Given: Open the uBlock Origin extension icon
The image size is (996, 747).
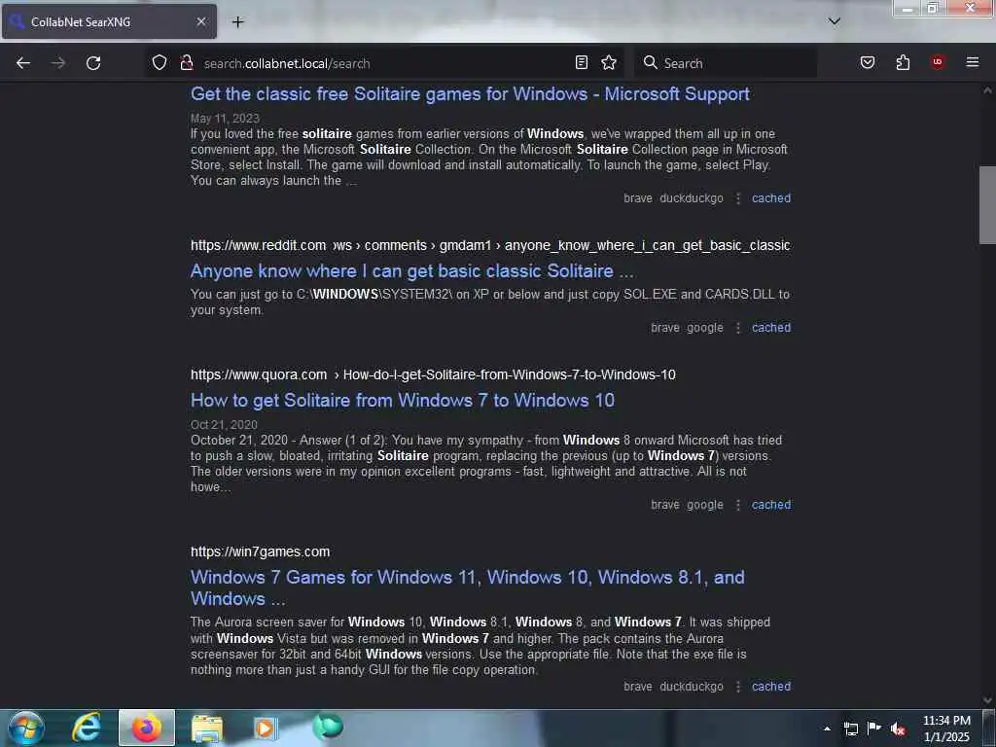Looking at the screenshot, I should tap(938, 61).
